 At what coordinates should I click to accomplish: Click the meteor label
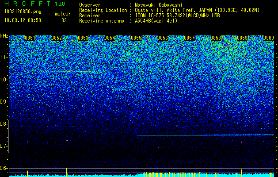[x=63, y=14]
